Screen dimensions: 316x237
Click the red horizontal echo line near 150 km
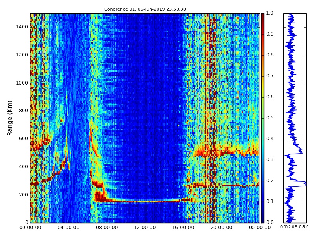(145, 201)
